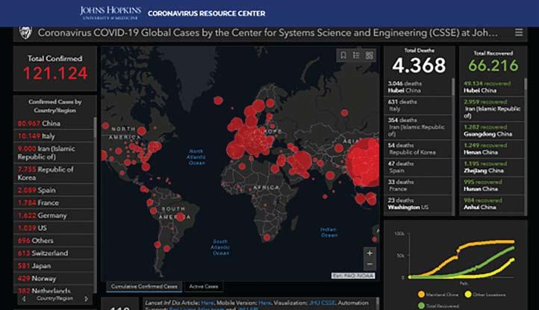Select US in confirmed cases list

[53, 228]
